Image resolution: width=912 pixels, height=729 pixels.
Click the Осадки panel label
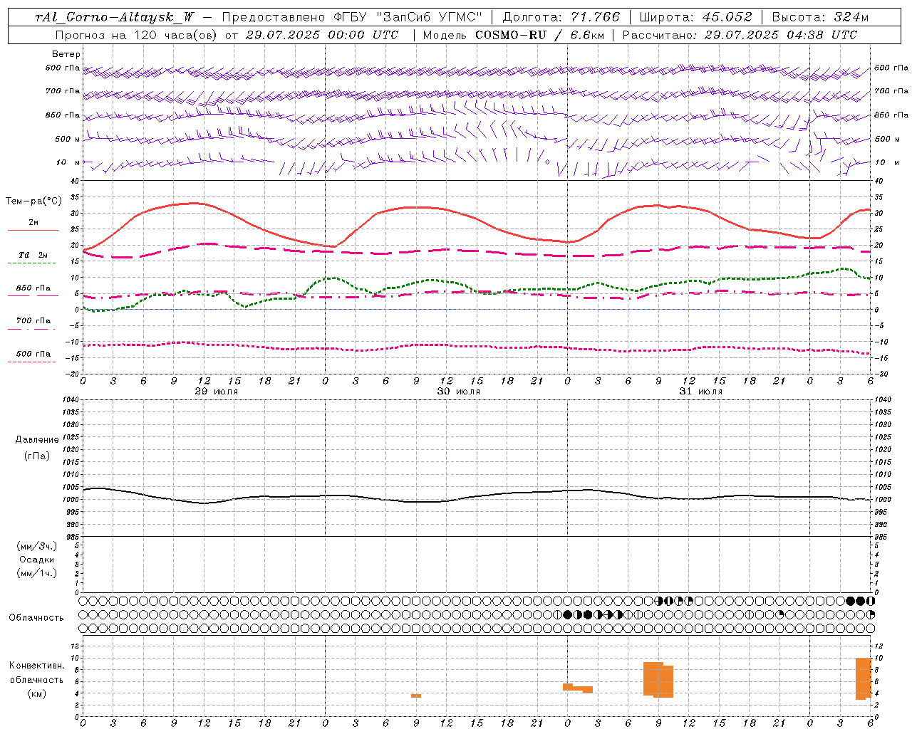pos(36,560)
